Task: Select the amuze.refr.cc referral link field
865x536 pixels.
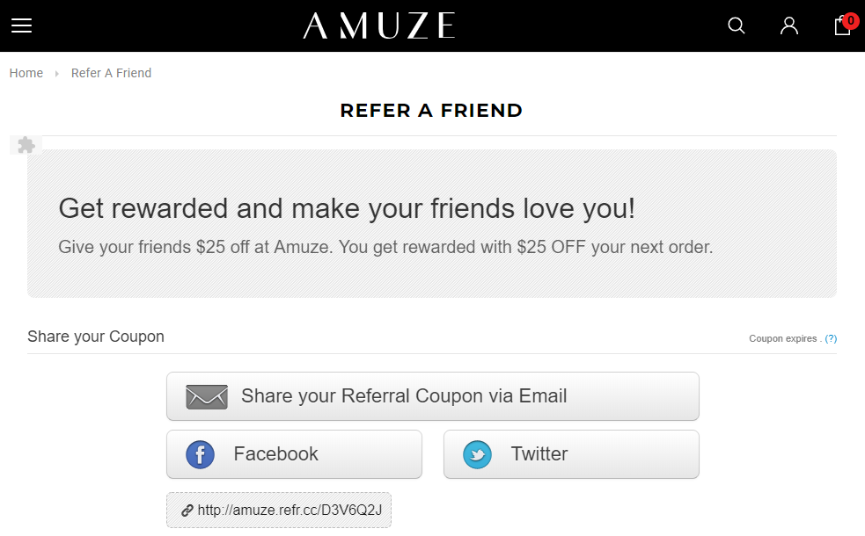Action: pyautogui.click(x=279, y=511)
